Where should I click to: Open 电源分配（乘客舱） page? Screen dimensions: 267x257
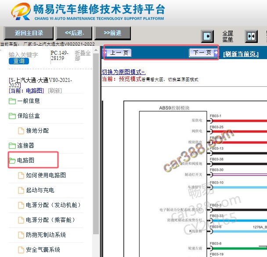coord(50,220)
